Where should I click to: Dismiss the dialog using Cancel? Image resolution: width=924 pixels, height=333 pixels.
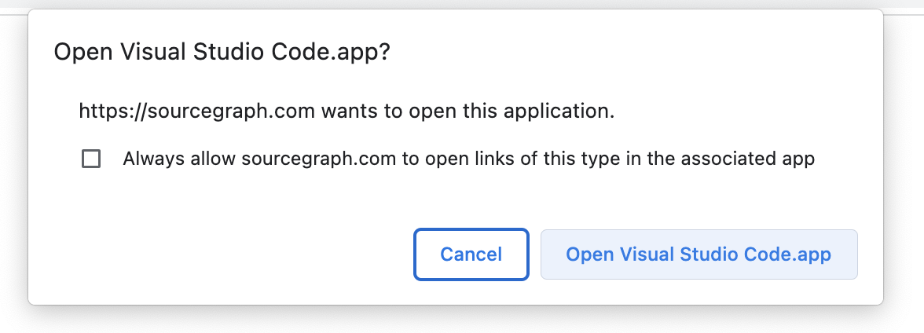coord(471,254)
